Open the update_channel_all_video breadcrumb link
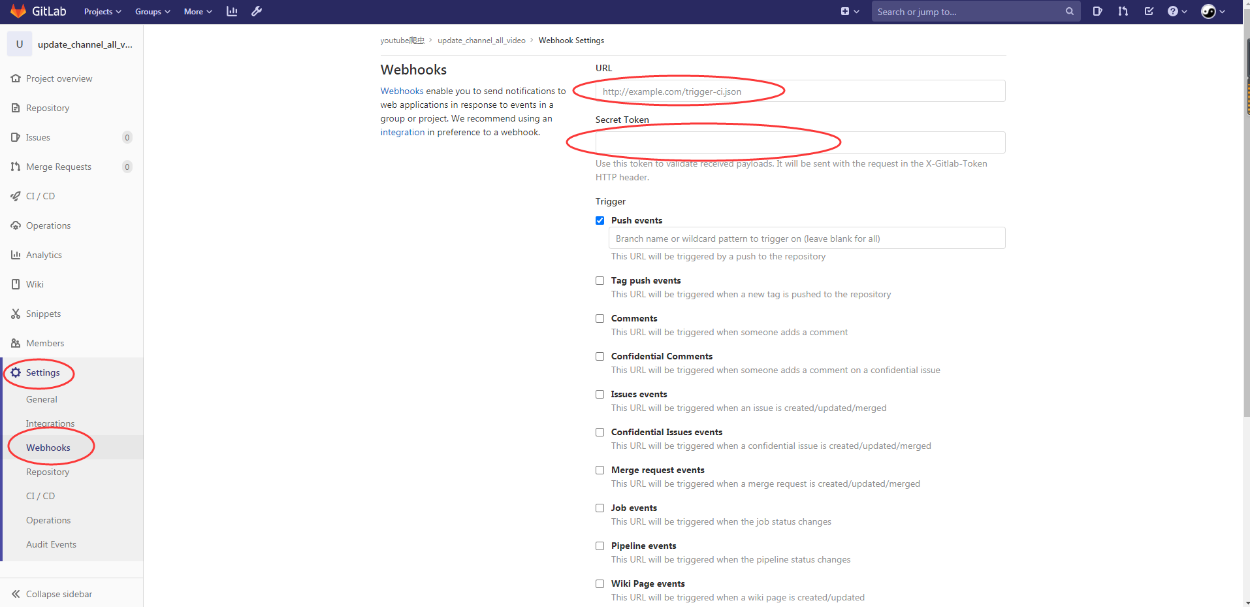 [481, 40]
